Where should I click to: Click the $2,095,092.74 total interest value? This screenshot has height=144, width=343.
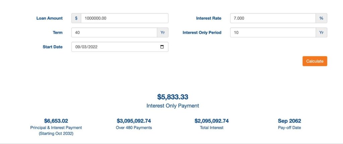(x=211, y=121)
